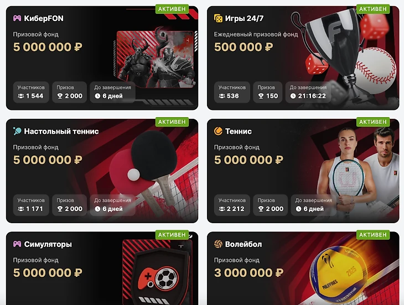Select the АКТИВЕН badge on Волейбол card
This screenshot has height=305, width=404.
coord(373,234)
